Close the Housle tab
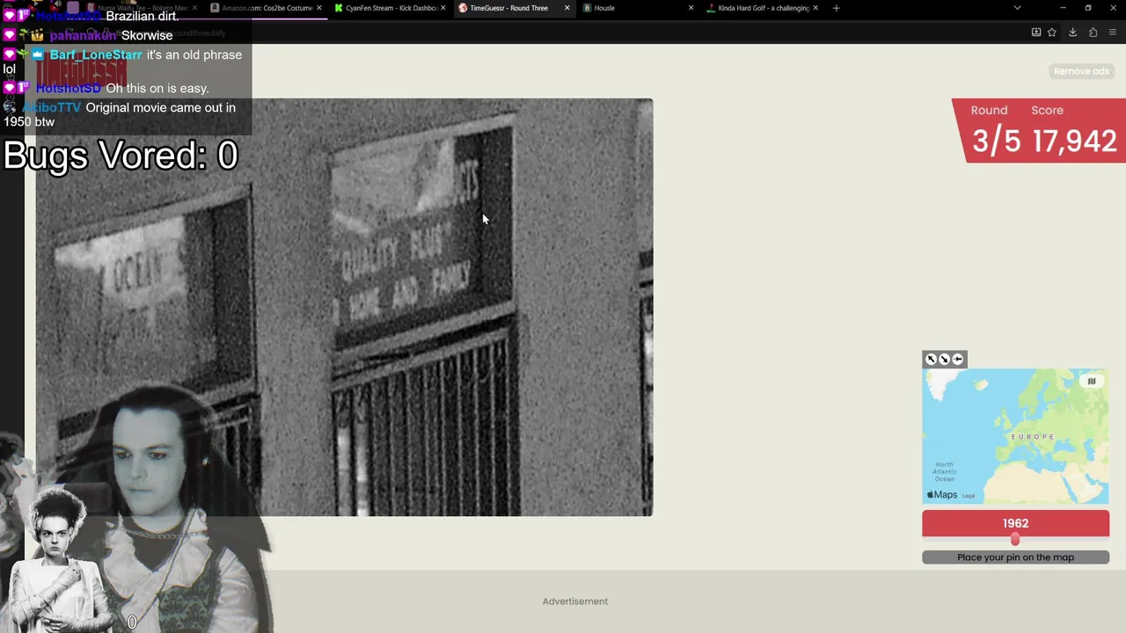Screen dimensions: 1126x633 (691, 8)
